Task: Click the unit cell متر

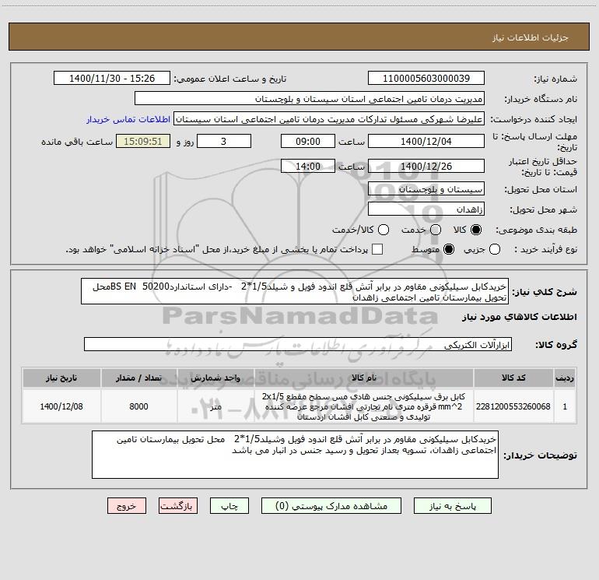Action: point(215,406)
